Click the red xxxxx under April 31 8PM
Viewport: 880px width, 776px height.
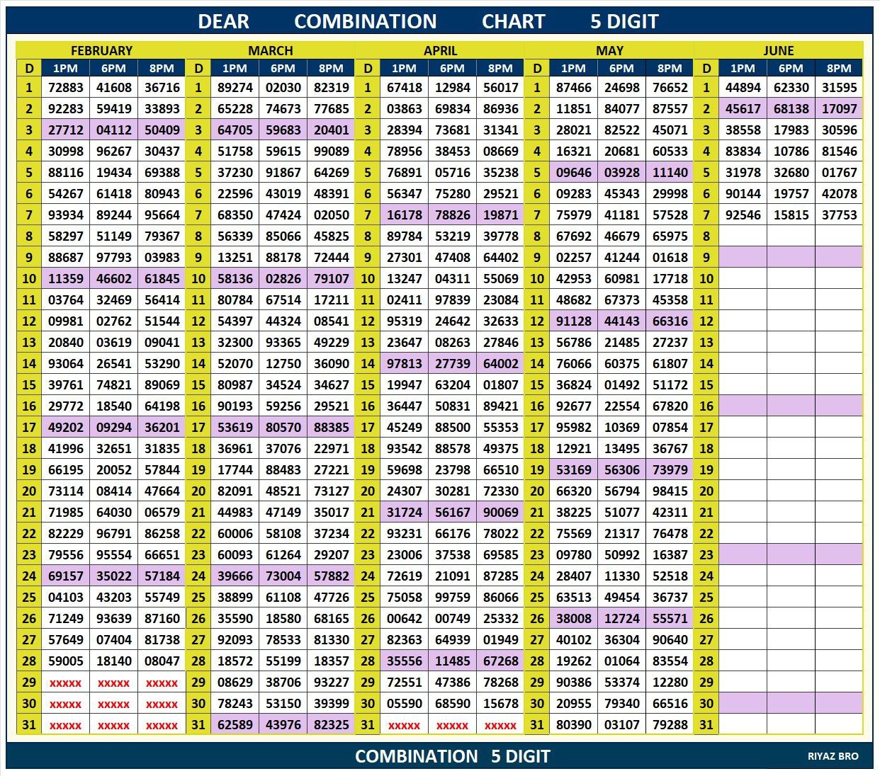[x=500, y=726]
